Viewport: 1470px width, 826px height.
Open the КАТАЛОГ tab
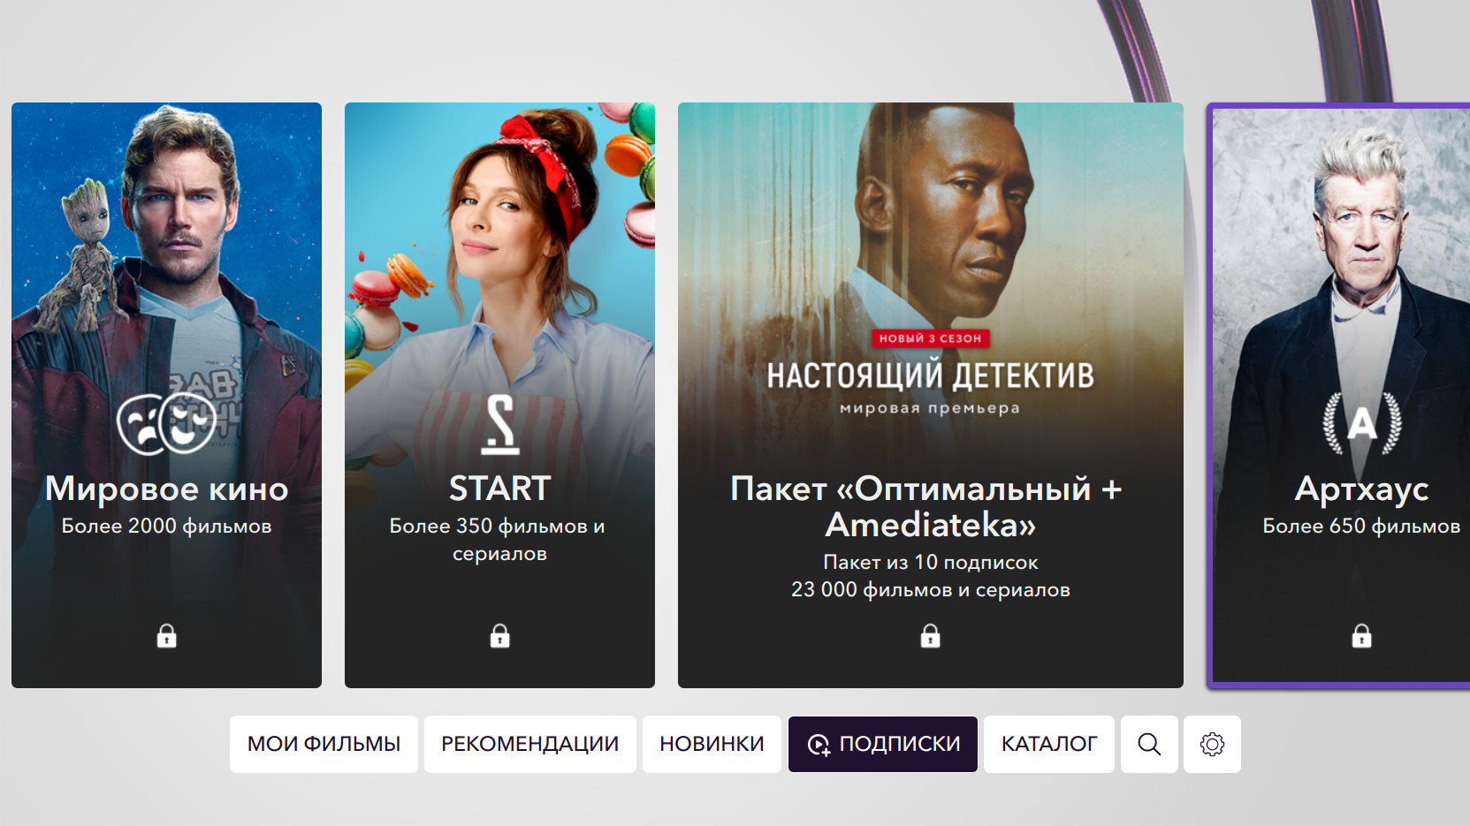click(x=1049, y=744)
